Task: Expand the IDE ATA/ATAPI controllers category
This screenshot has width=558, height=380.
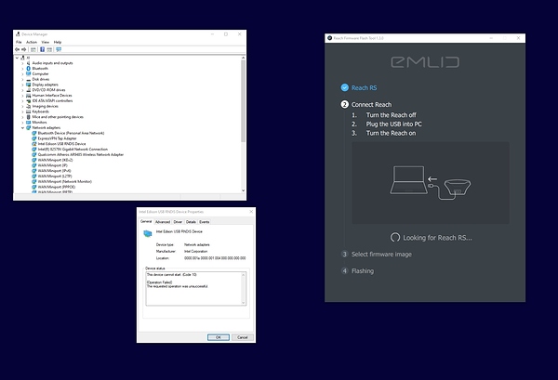Action: click(x=22, y=101)
